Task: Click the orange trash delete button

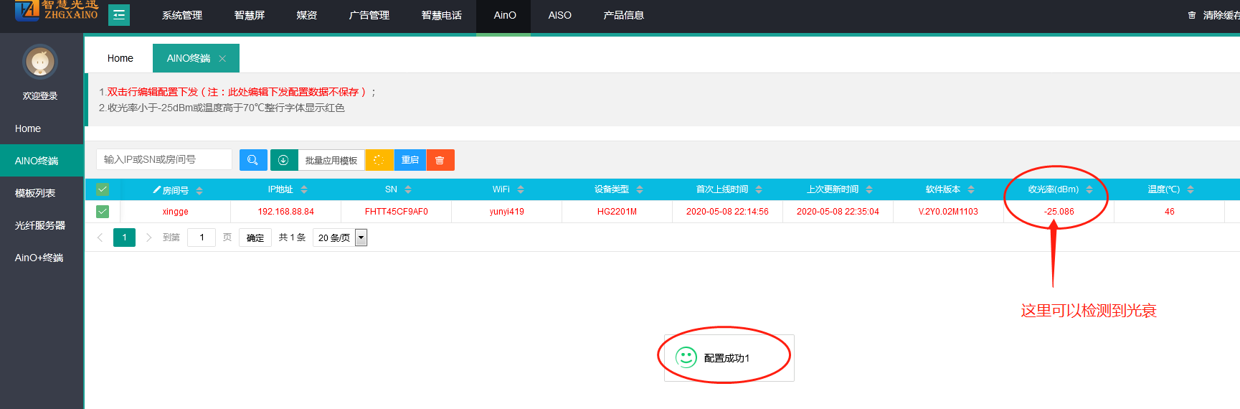Action: click(x=440, y=160)
